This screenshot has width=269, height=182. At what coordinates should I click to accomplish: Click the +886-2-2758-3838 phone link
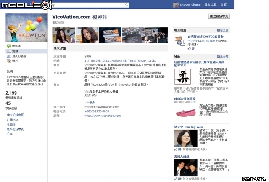tap(97, 111)
